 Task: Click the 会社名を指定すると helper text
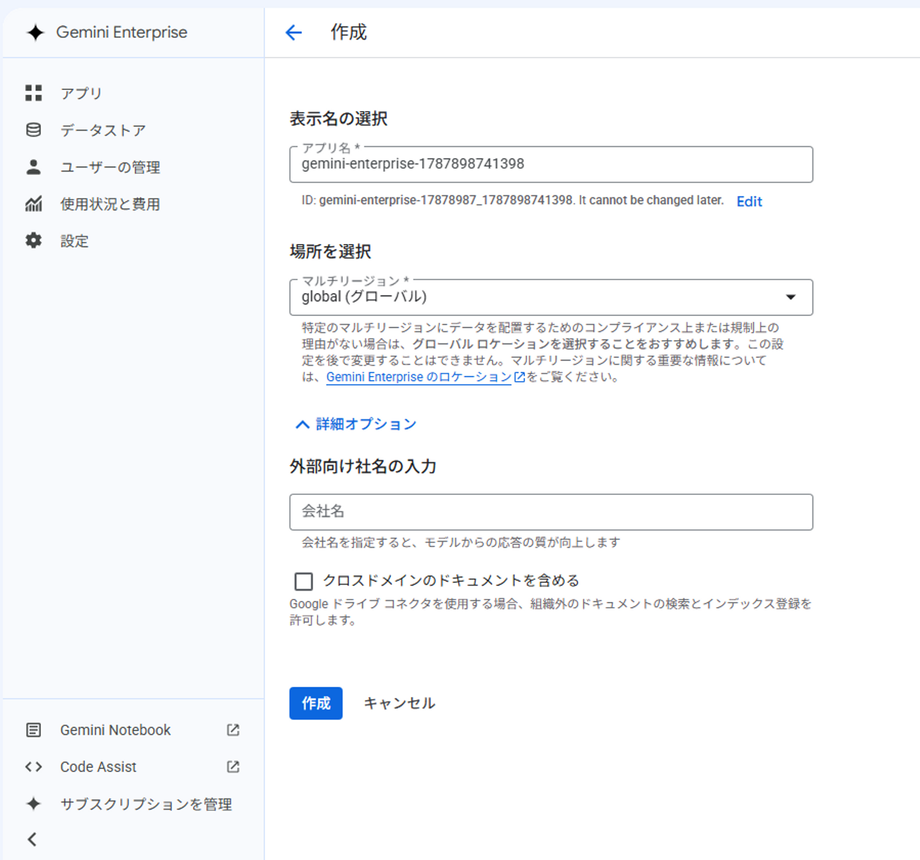[461, 543]
